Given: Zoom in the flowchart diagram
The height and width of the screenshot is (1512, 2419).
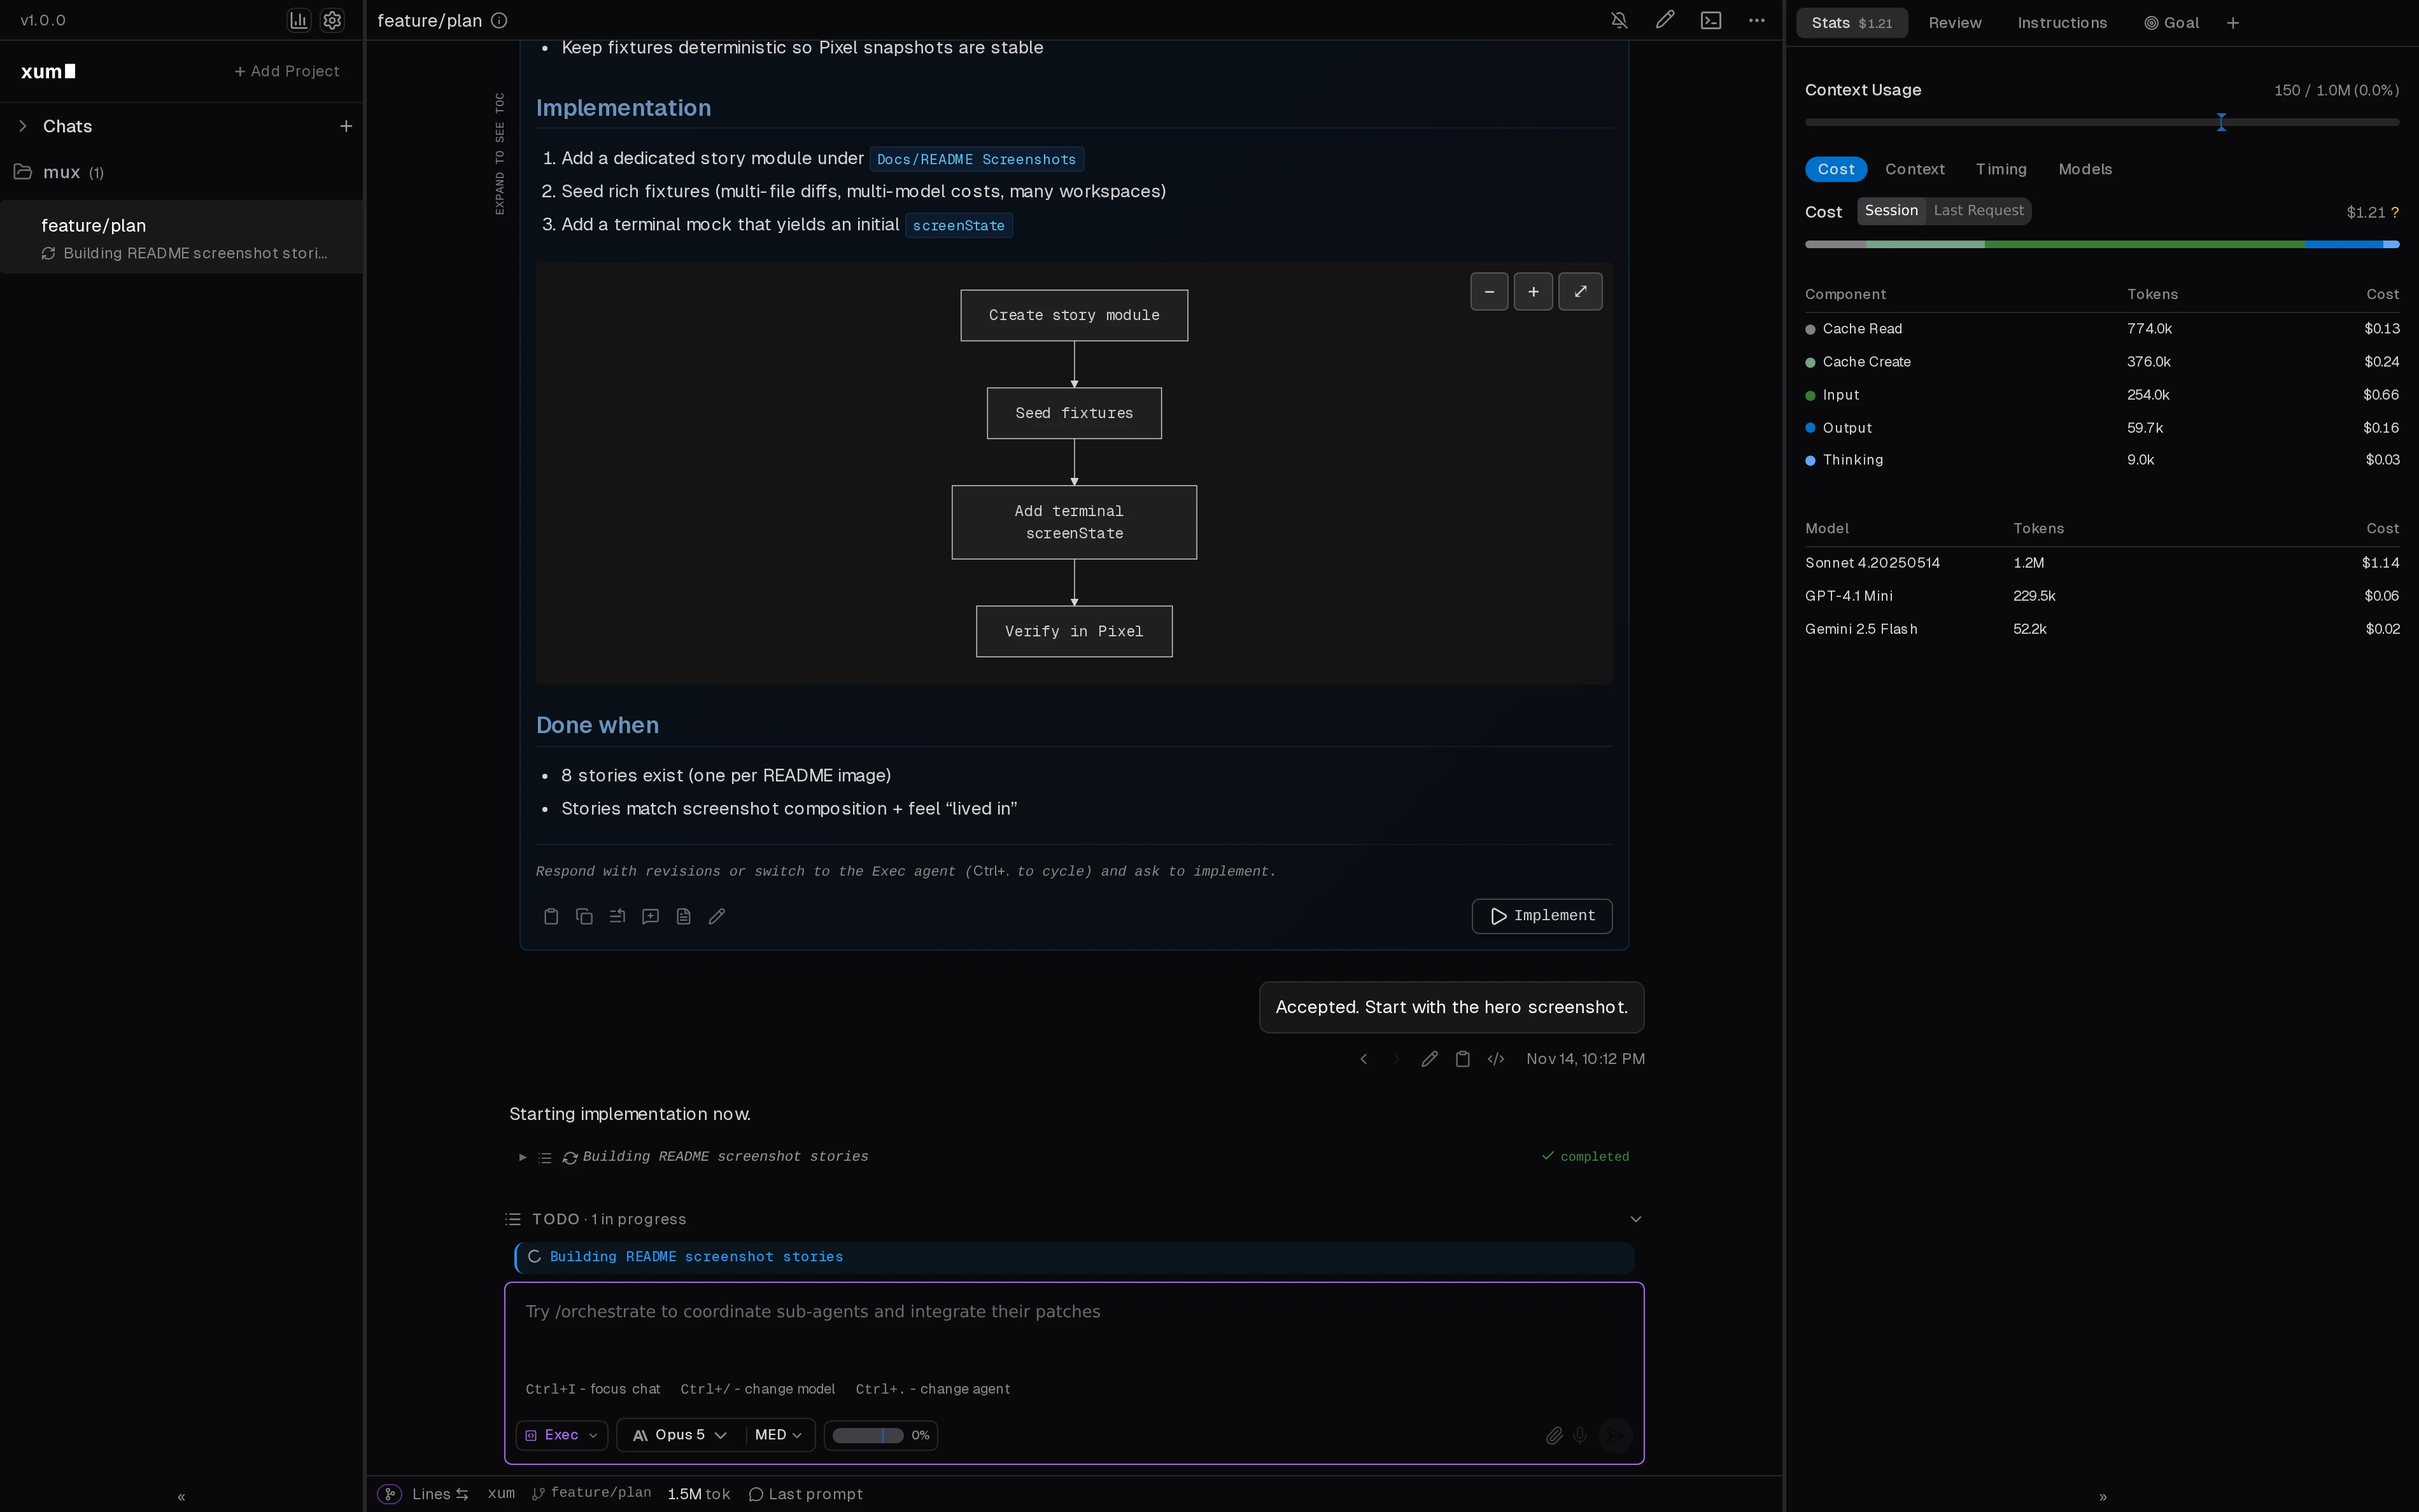Looking at the screenshot, I should (1534, 292).
